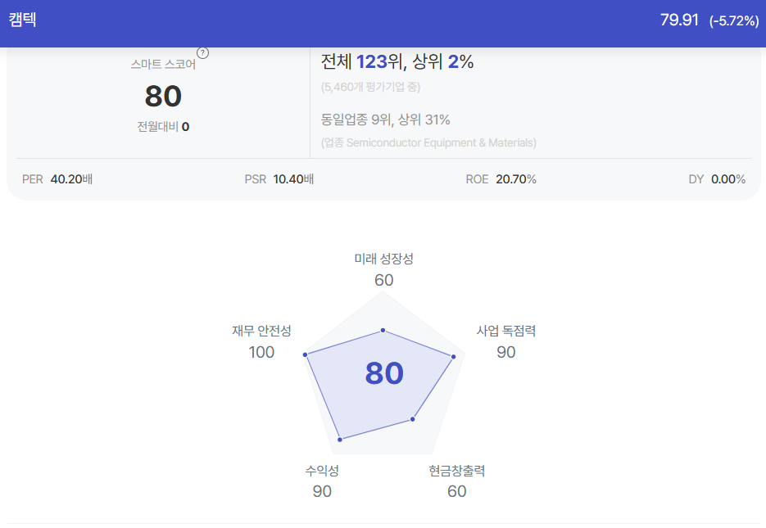This screenshot has height=528, width=766.
Task: Open the smart score help icon
Action: tap(202, 52)
